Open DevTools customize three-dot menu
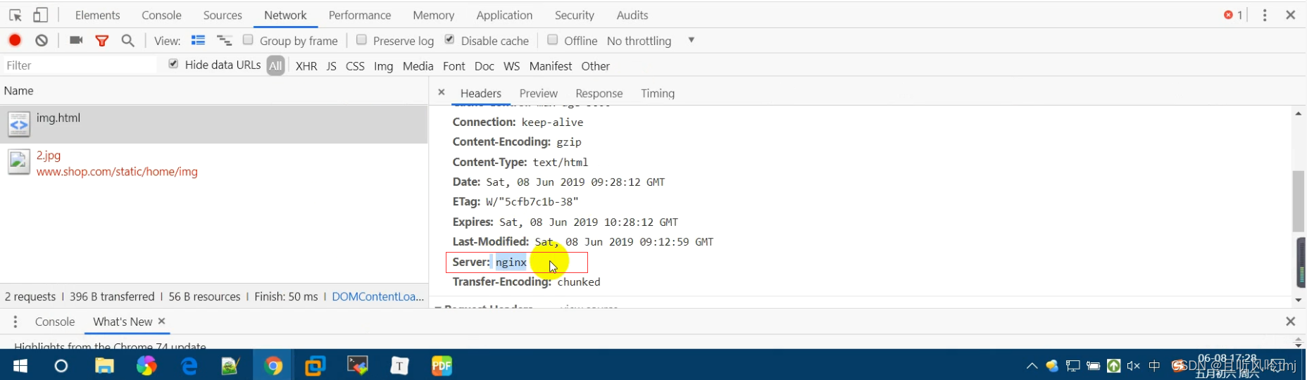Screen dimensions: 1307x380 point(1265,15)
